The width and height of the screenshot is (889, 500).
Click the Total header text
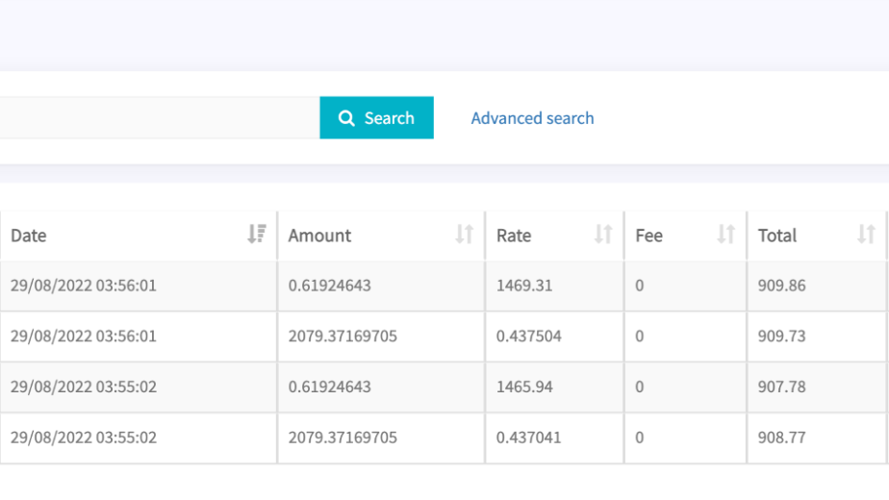[777, 236]
